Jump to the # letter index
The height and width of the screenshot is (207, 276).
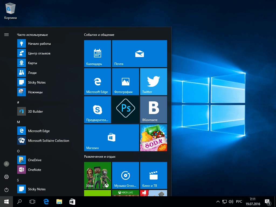coord(18,102)
